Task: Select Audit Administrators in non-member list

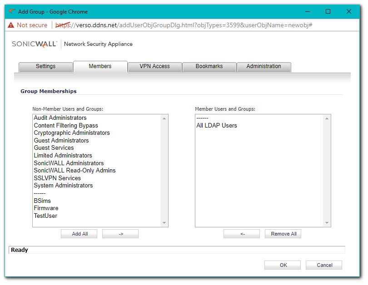Action: (x=60, y=118)
